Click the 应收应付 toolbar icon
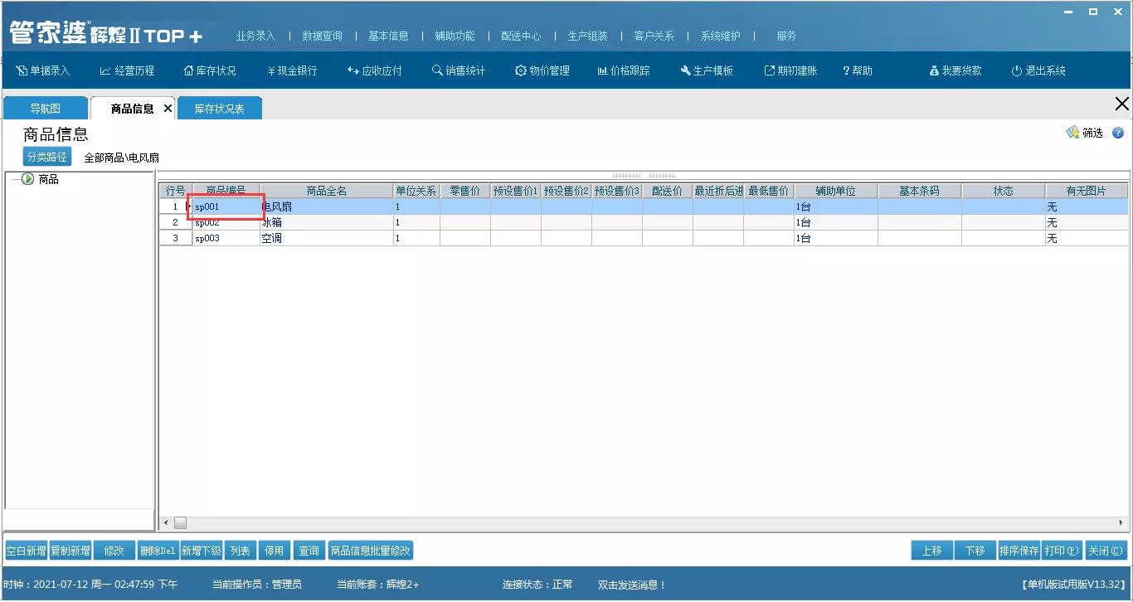 [x=374, y=70]
